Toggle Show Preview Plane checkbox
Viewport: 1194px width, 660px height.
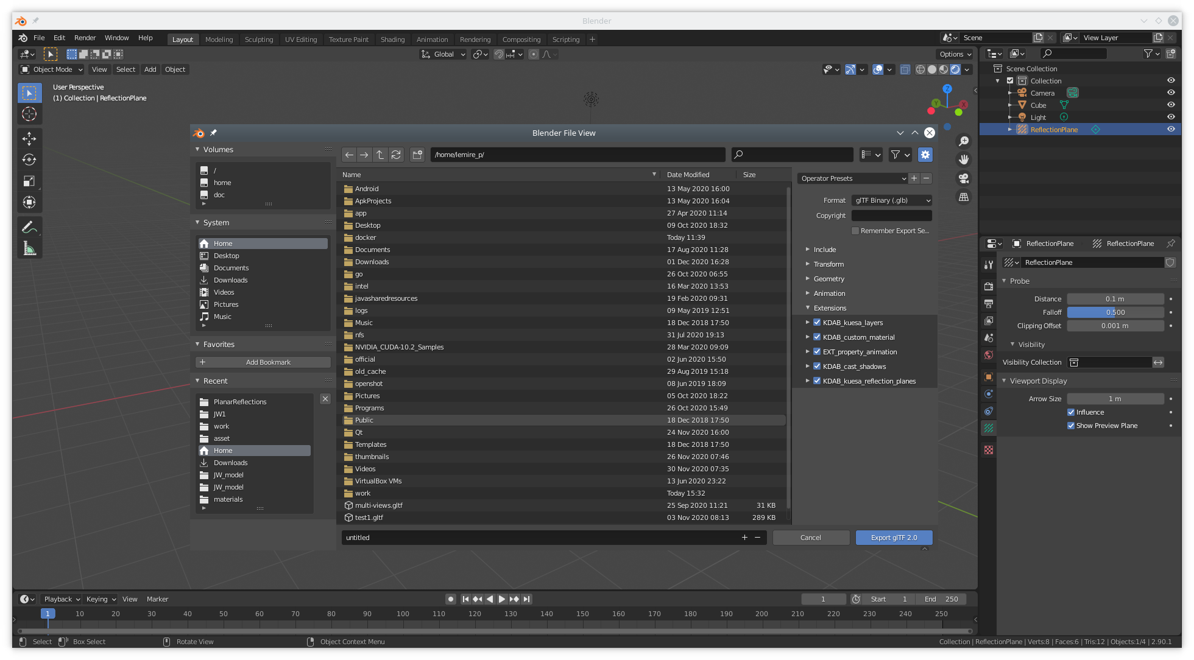click(1071, 426)
